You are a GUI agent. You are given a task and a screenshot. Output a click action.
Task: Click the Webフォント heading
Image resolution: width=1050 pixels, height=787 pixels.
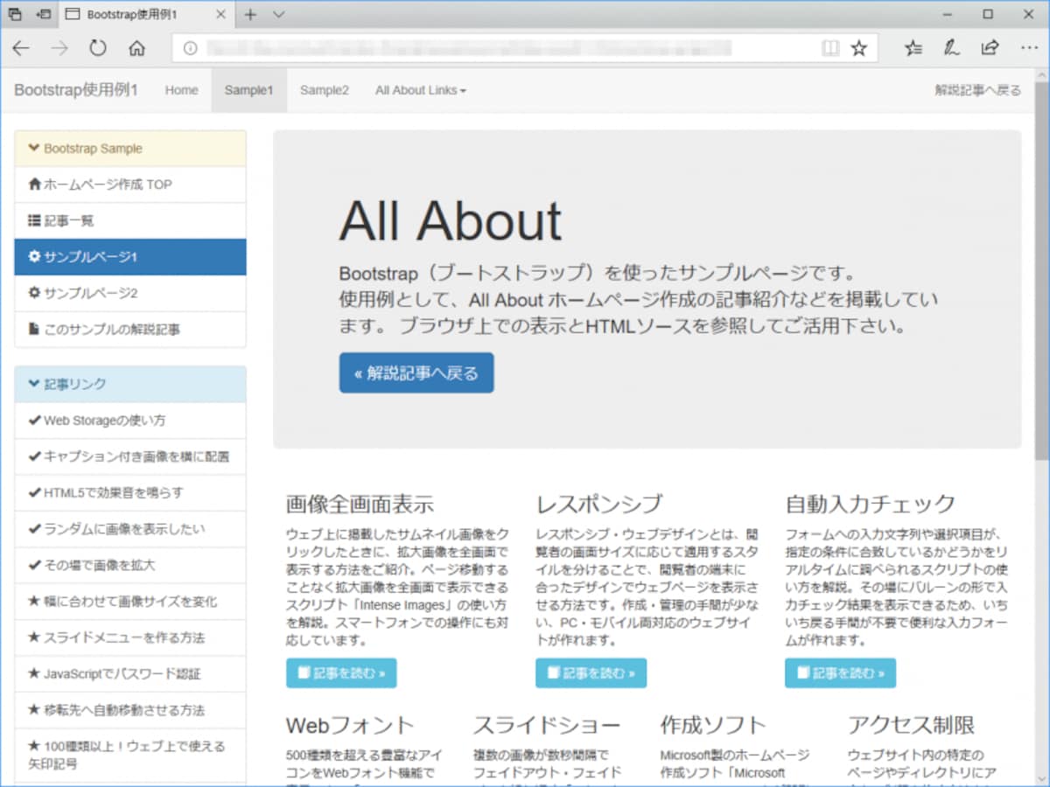(x=350, y=726)
